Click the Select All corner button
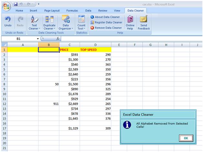This screenshot has height=152, width=203. coord(5,45)
